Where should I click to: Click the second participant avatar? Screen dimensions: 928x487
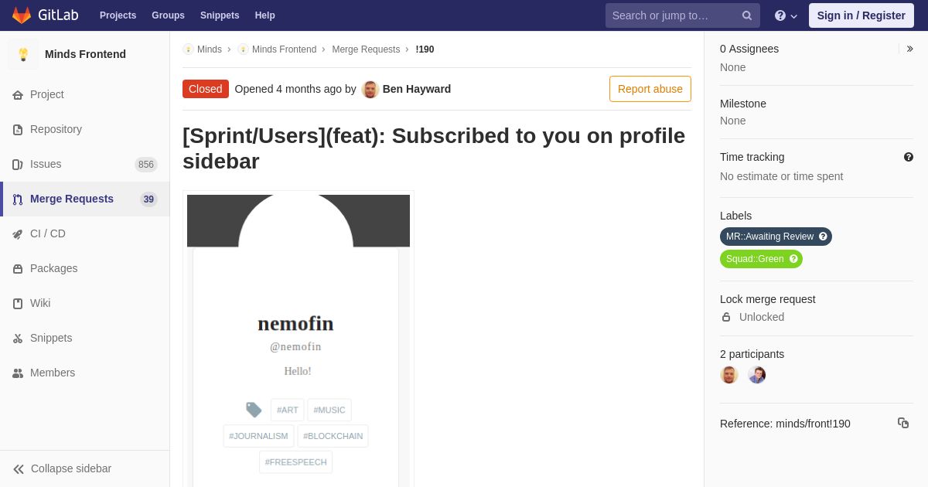pos(757,375)
